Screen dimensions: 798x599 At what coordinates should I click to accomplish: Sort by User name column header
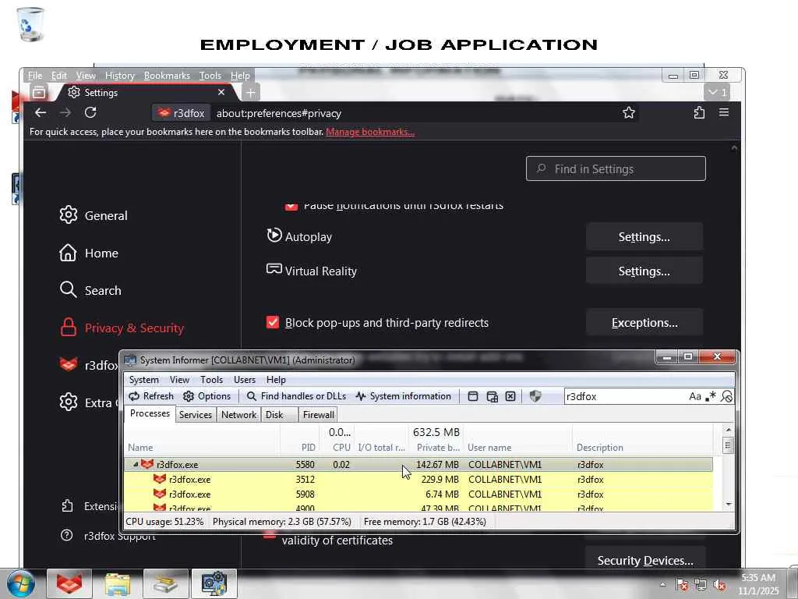[x=517, y=447]
